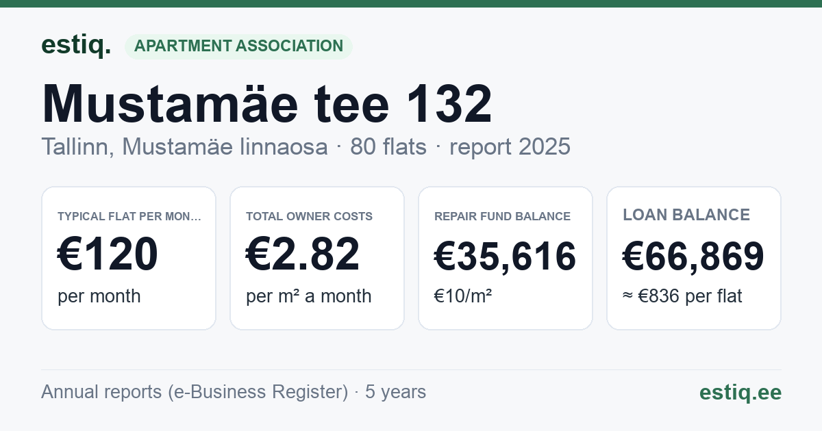Open the estiq.ee link
The width and height of the screenshot is (822, 431).
tap(740, 392)
